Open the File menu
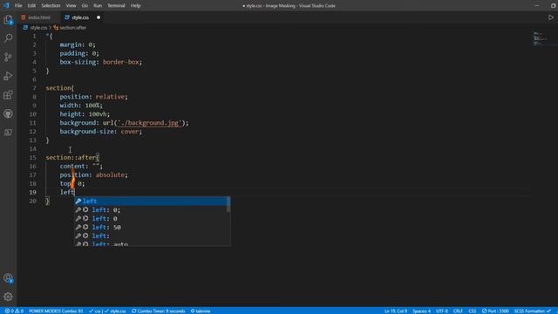Screen dimensions: 558x314 pos(18,6)
